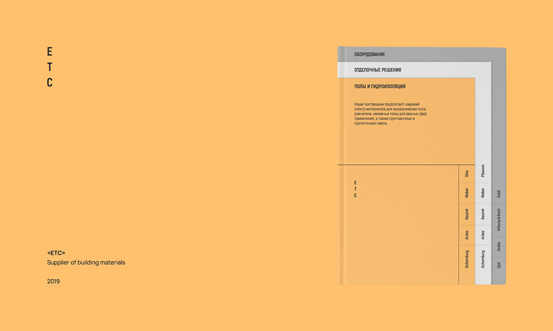The width and height of the screenshot is (553, 331).
Task: Click the small ETC logo on the book cover
Action: tap(355, 189)
